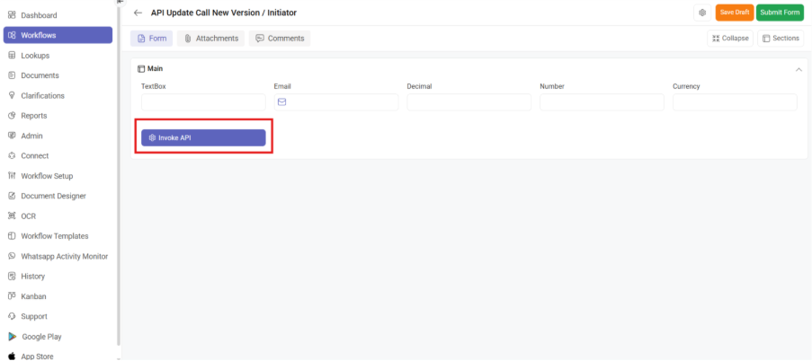
Task: Focus the Currency input field
Action: click(734, 102)
